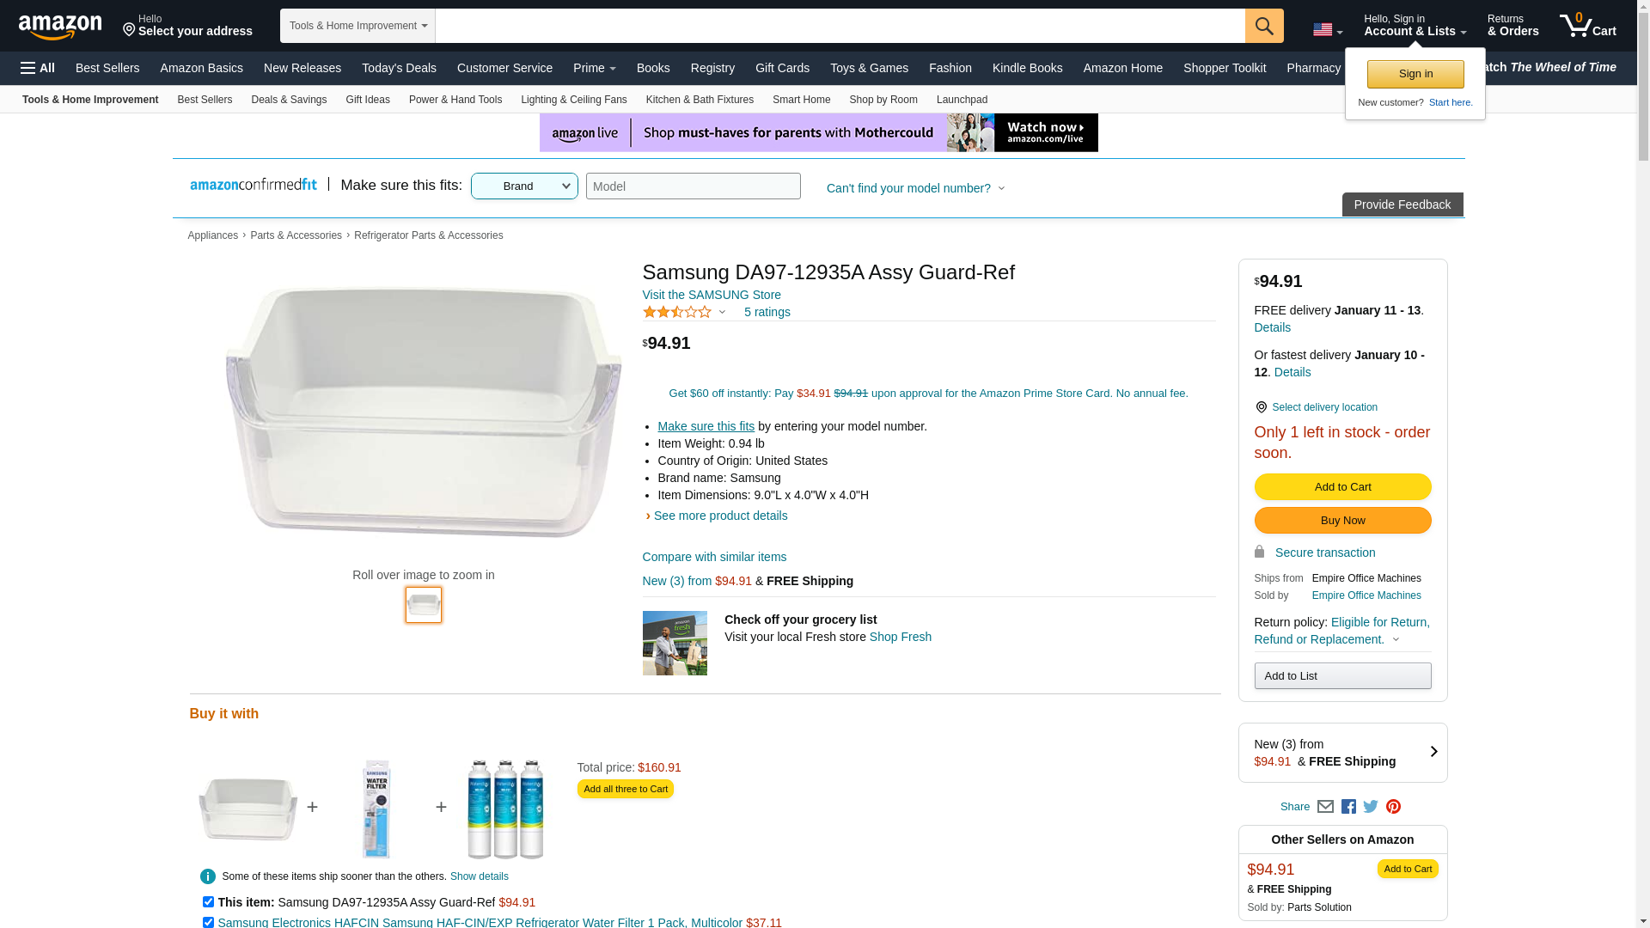Select the product image thumbnail
Screen dimensions: 1650x928
424,605
